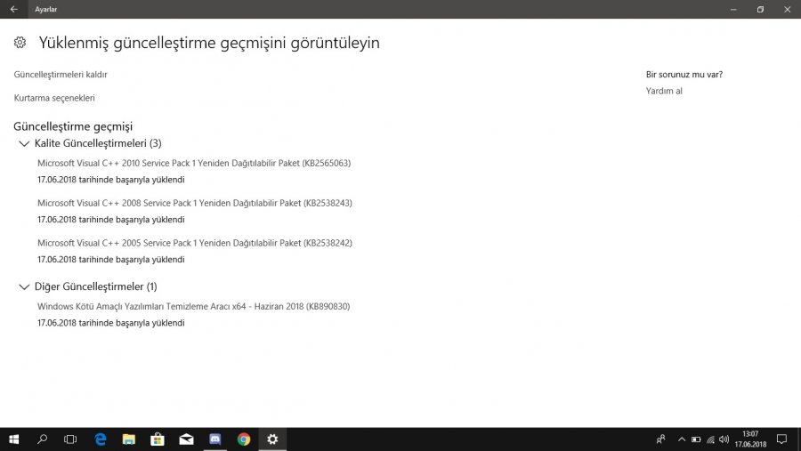Launch Microsoft Edge from the taskbar
The height and width of the screenshot is (451, 801).
point(101,439)
